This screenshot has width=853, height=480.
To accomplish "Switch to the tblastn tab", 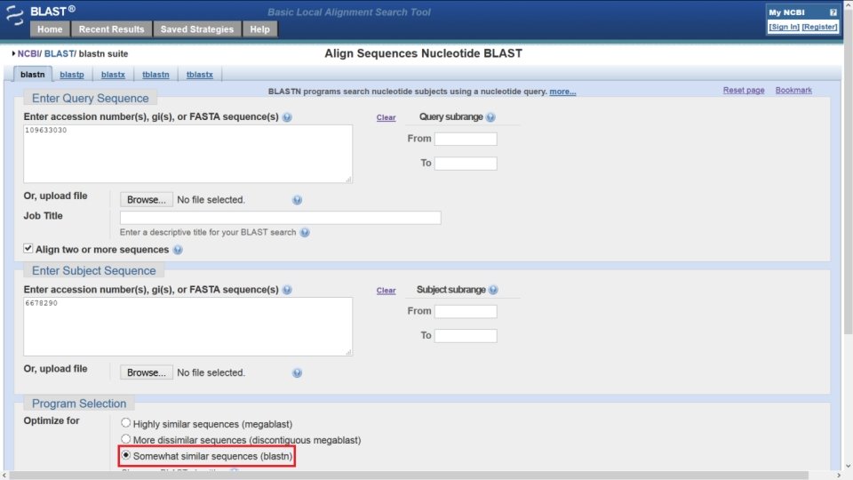I will pos(155,75).
